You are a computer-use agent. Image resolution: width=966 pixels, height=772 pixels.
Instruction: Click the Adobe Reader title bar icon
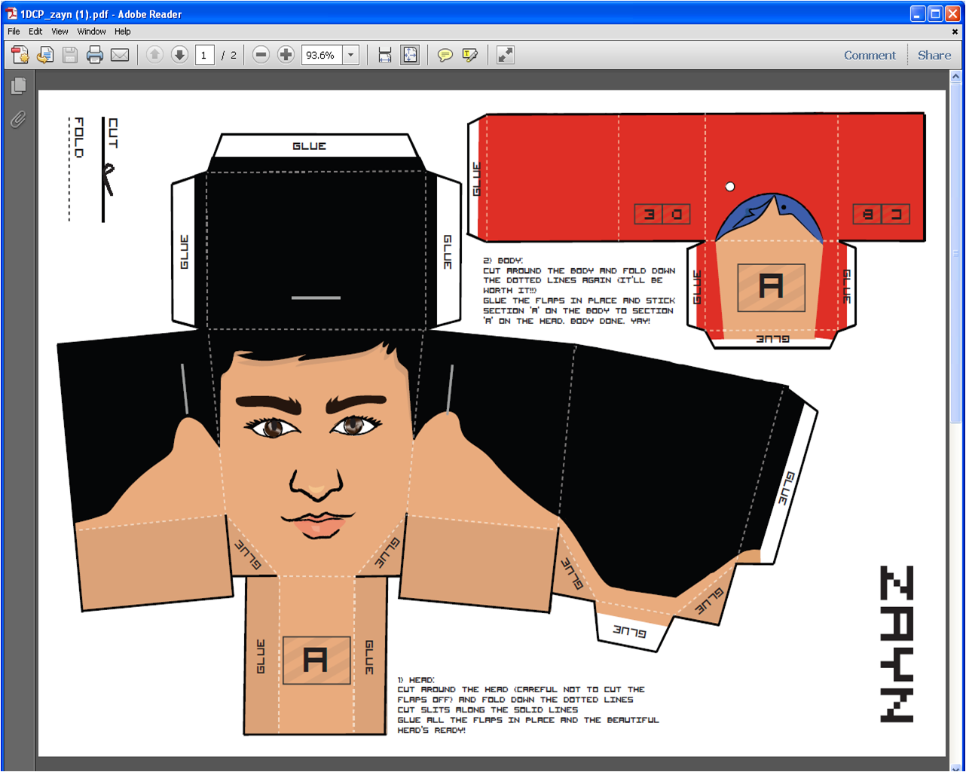pyautogui.click(x=11, y=14)
